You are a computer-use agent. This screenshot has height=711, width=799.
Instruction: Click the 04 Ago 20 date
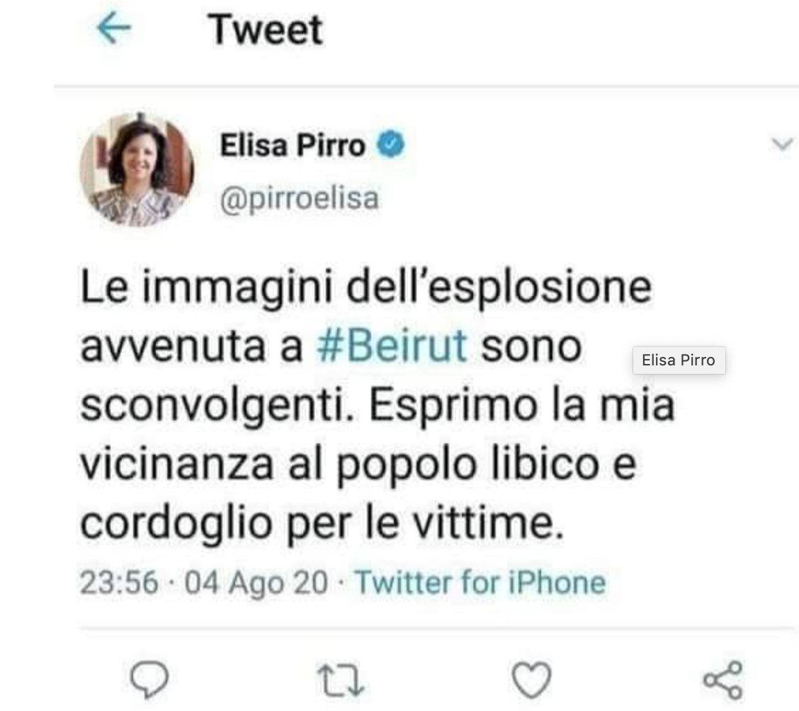coord(256,583)
